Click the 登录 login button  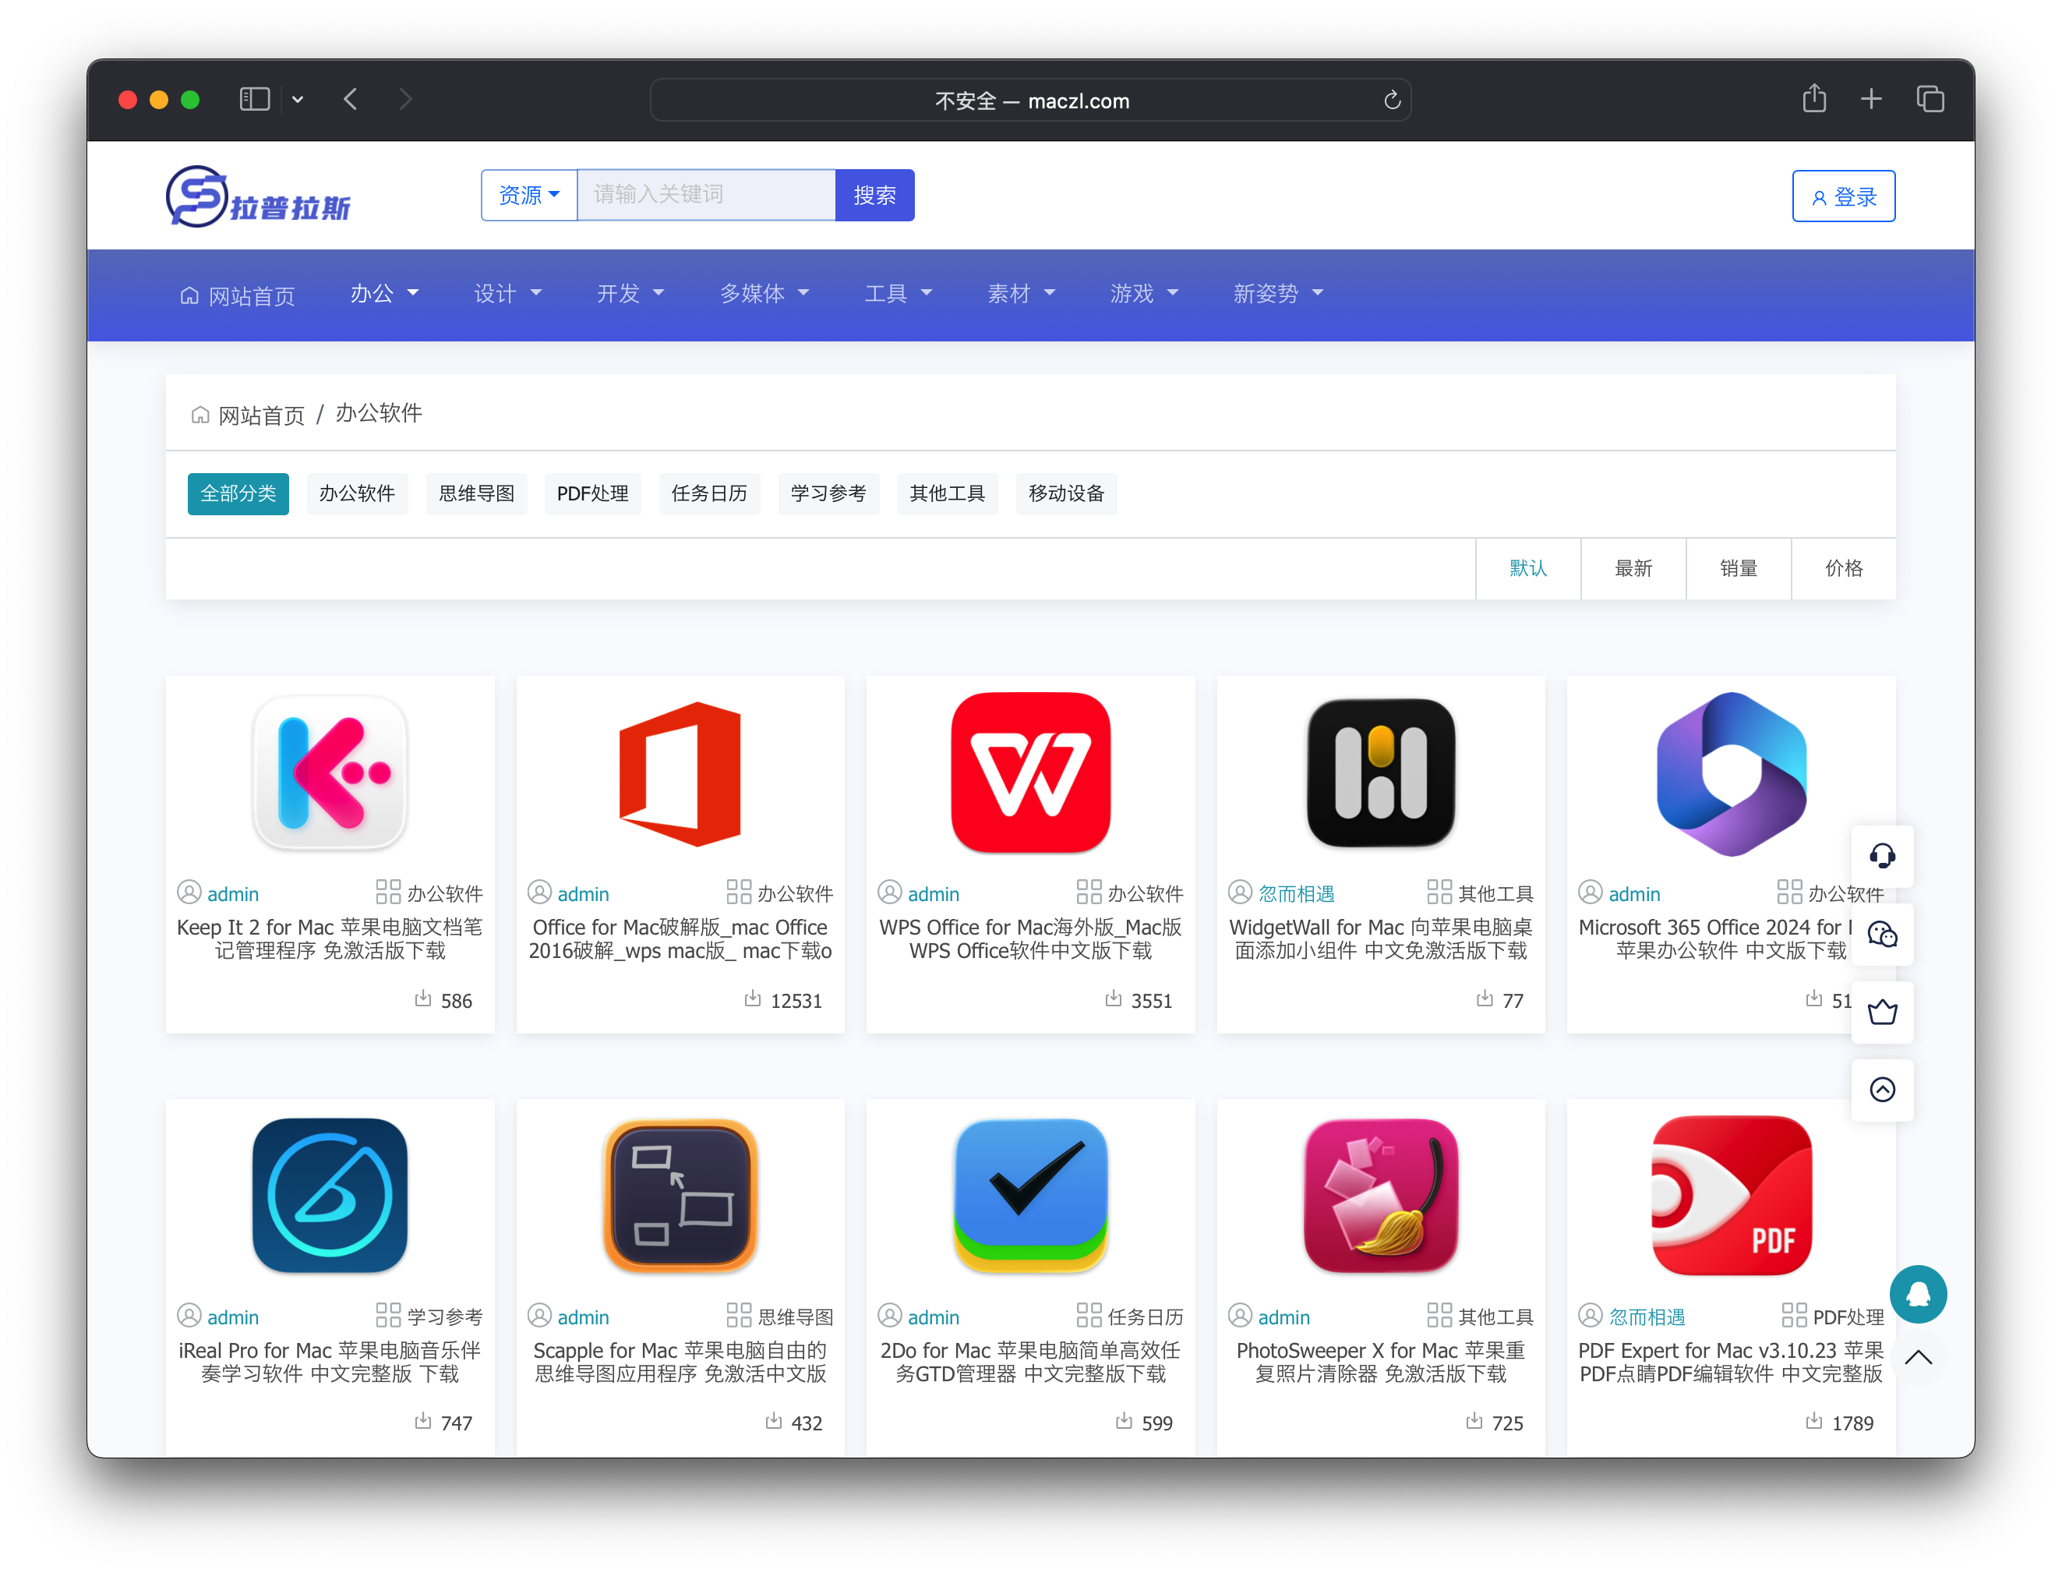(1843, 196)
